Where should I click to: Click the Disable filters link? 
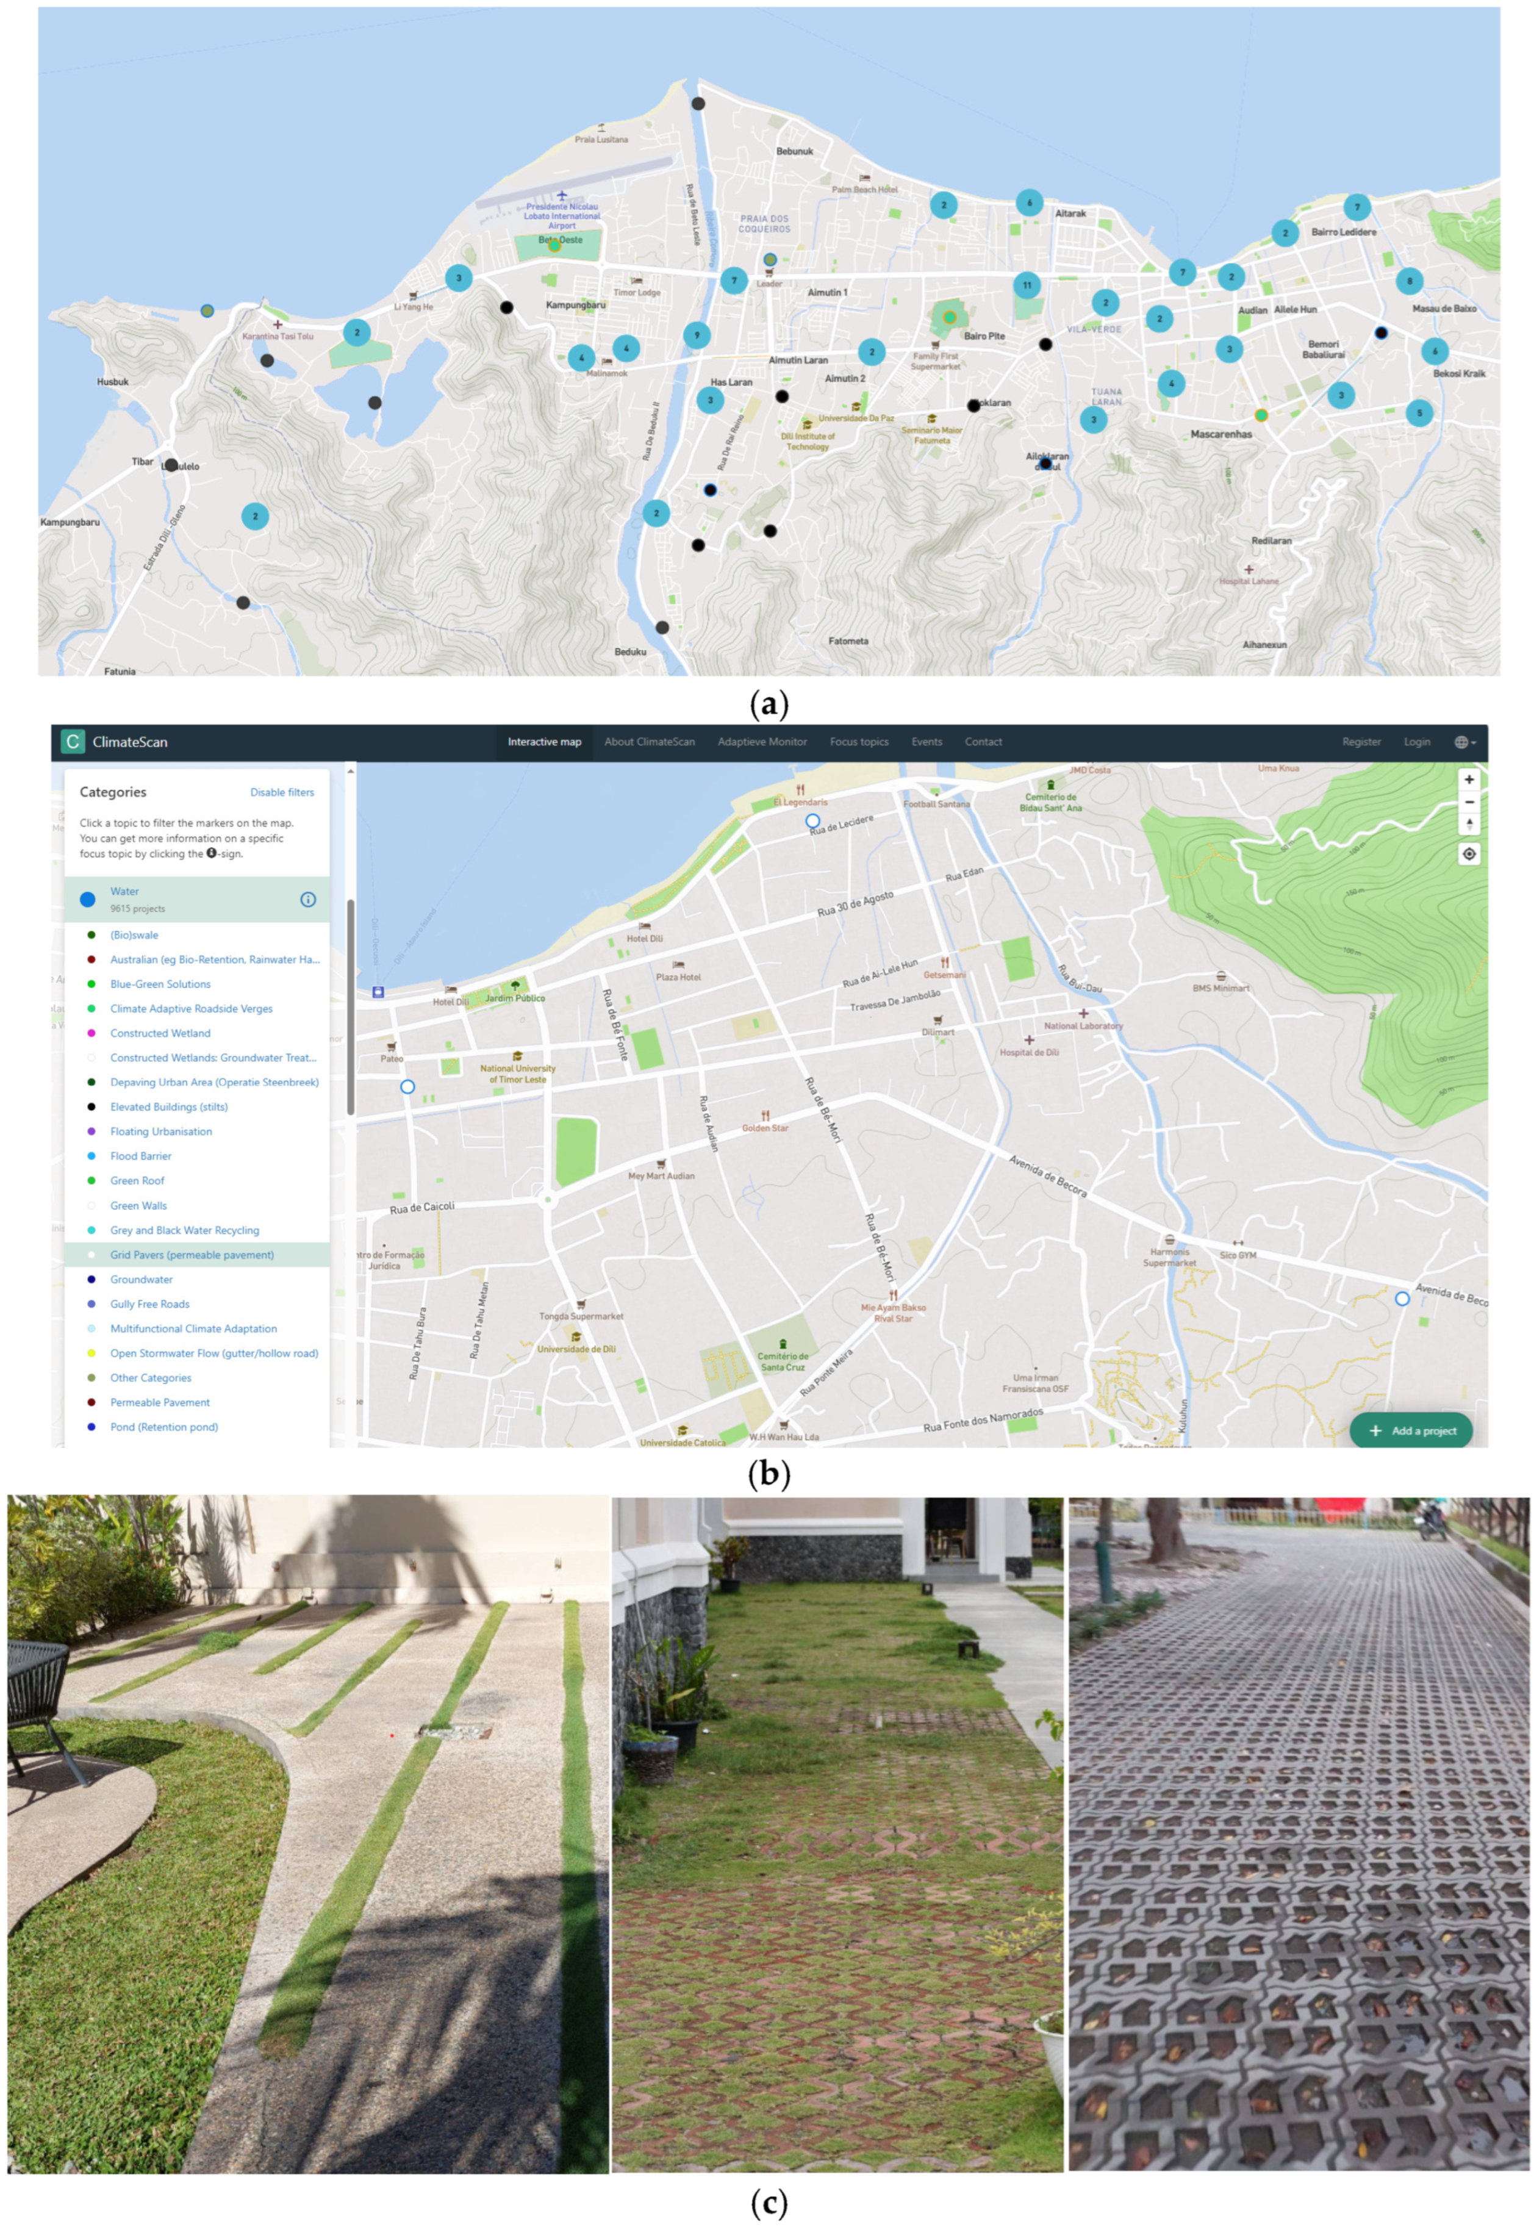282,792
